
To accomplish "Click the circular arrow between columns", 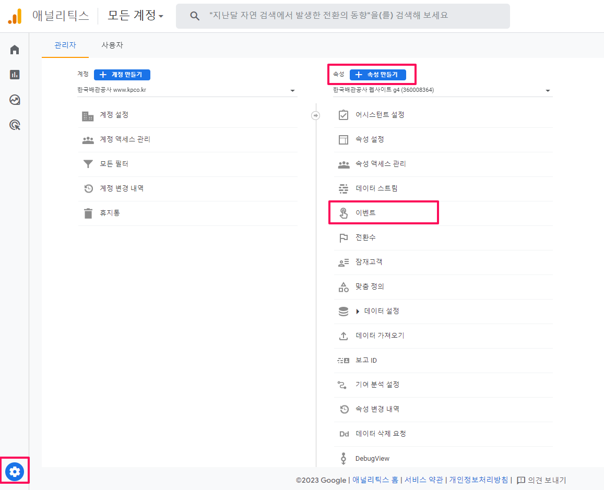I will coord(315,115).
